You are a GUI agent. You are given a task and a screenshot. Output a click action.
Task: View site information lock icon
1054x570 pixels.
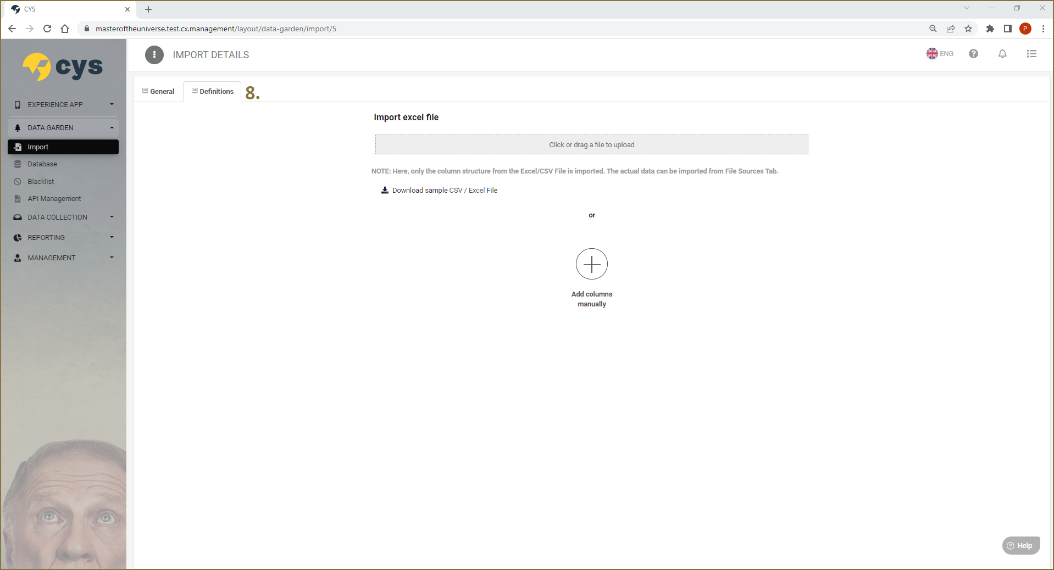[x=87, y=29]
